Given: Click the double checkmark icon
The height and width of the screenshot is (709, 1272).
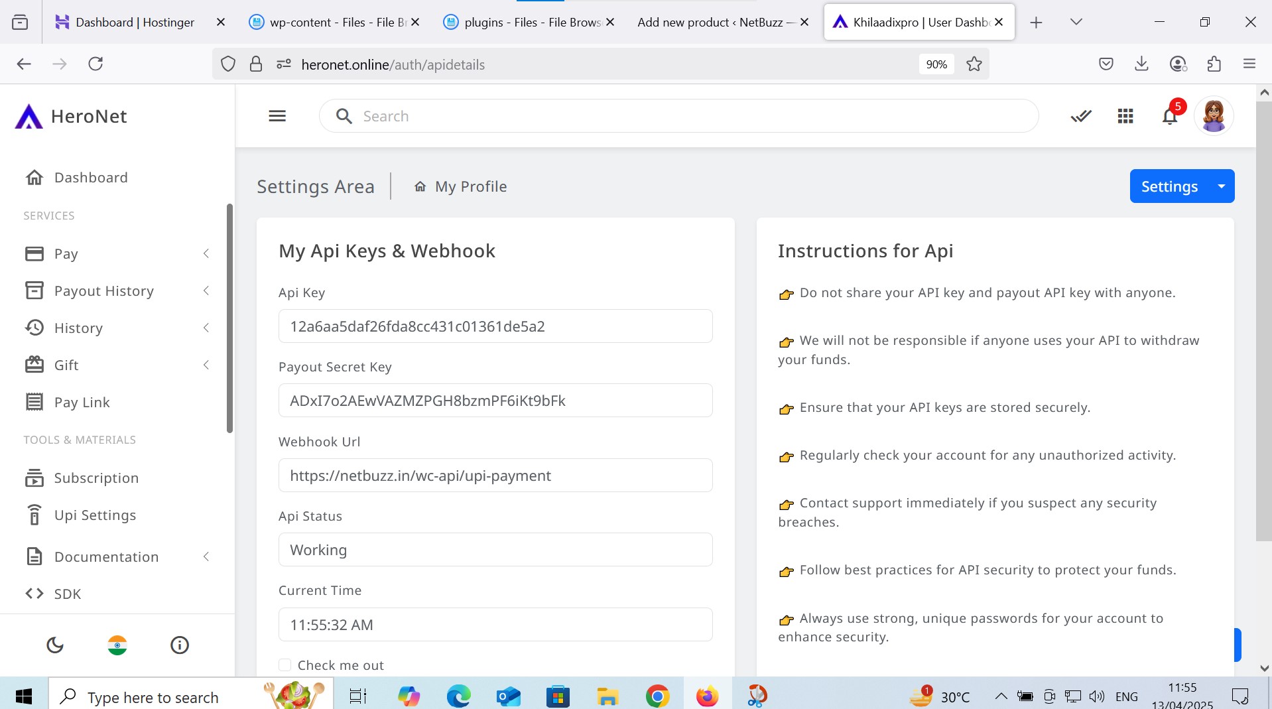Looking at the screenshot, I should pos(1080,117).
